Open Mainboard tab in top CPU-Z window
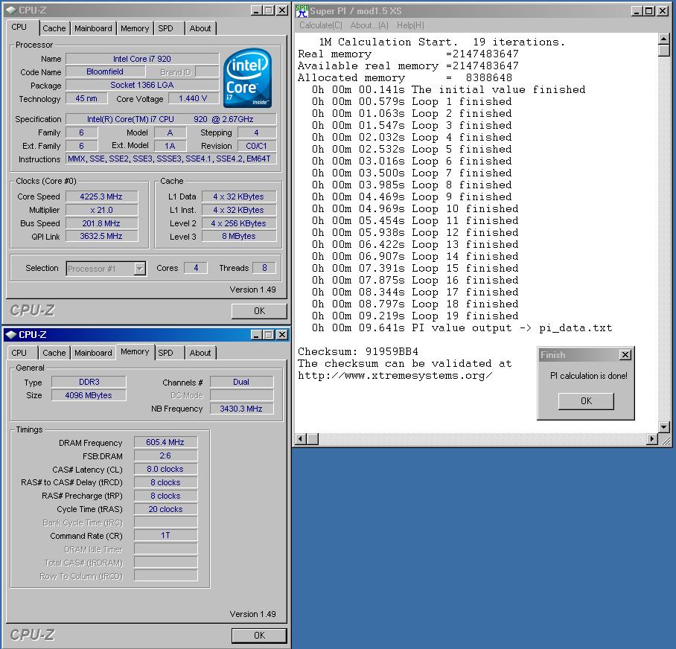The width and height of the screenshot is (676, 649). point(93,28)
